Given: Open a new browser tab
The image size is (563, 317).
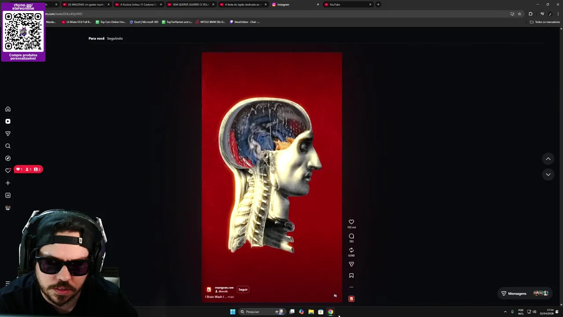Looking at the screenshot, I should click(x=378, y=4).
